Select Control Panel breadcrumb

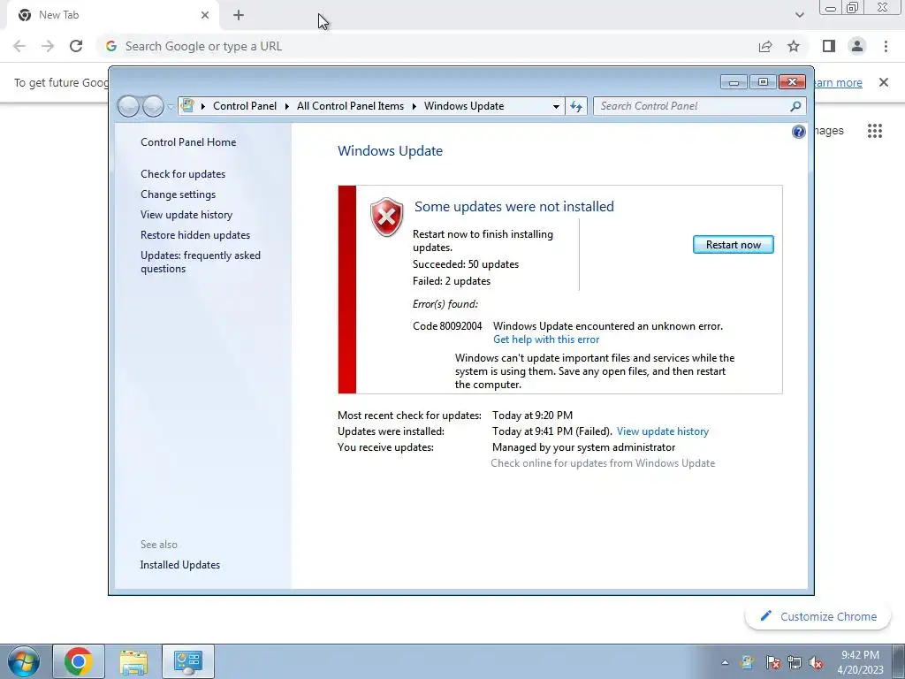245,106
